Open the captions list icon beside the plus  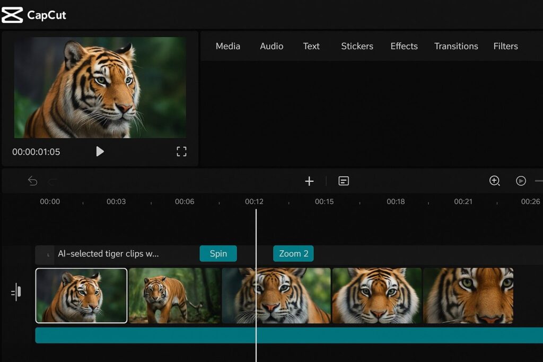(x=344, y=181)
